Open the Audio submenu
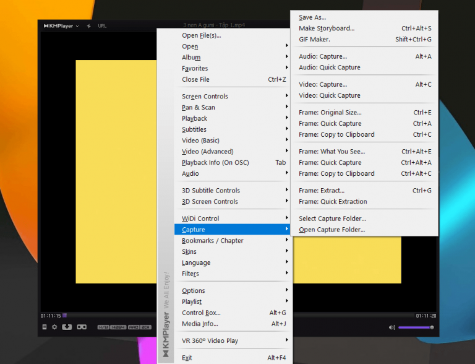Screen dimensions: 475x364 point(233,173)
